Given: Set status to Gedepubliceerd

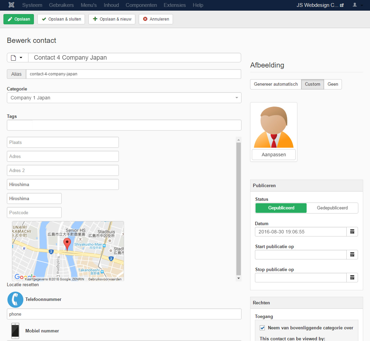Looking at the screenshot, I should coord(332,208).
